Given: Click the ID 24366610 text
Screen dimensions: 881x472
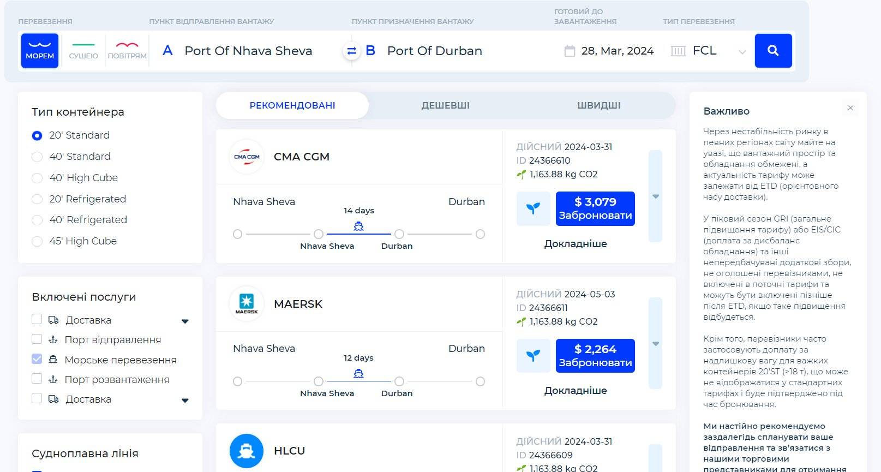Looking at the screenshot, I should [543, 160].
